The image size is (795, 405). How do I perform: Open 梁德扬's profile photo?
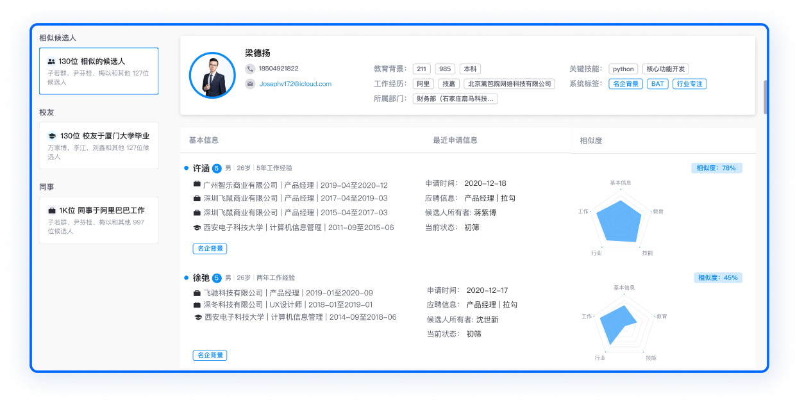tap(212, 76)
